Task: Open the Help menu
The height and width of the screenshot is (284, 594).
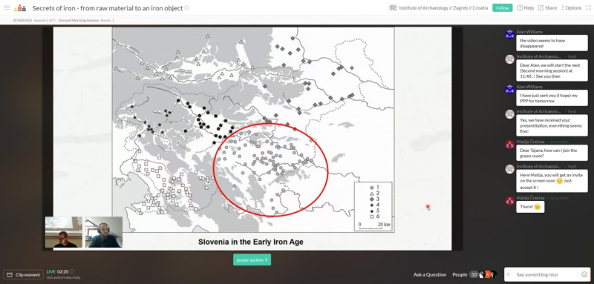Action: pos(526,8)
